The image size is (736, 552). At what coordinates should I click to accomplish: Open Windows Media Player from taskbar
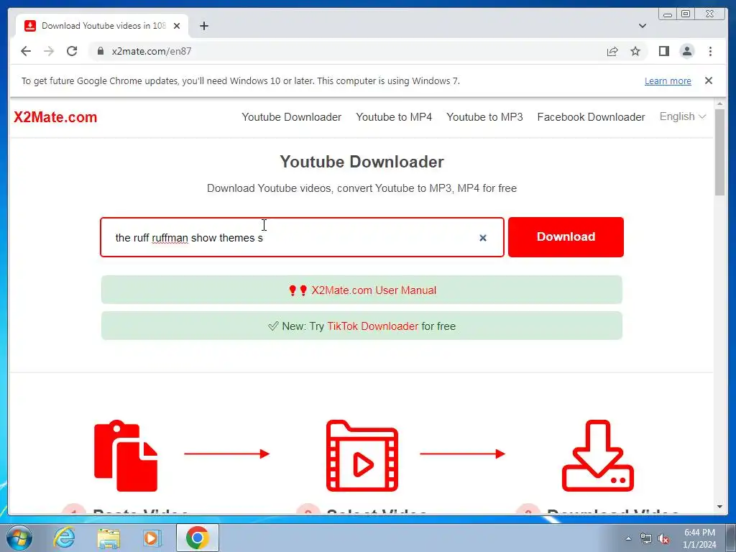tap(152, 538)
